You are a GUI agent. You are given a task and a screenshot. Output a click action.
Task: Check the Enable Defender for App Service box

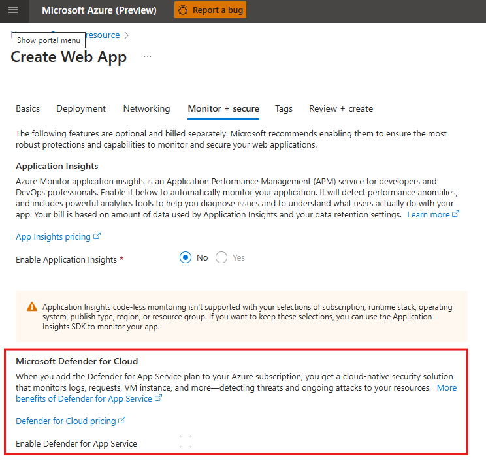coord(186,441)
